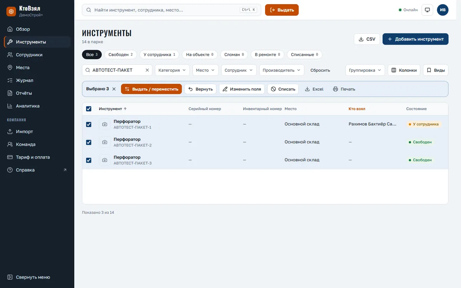Click the orange Выдать button in header
This screenshot has width=461, height=288.
(282, 10)
